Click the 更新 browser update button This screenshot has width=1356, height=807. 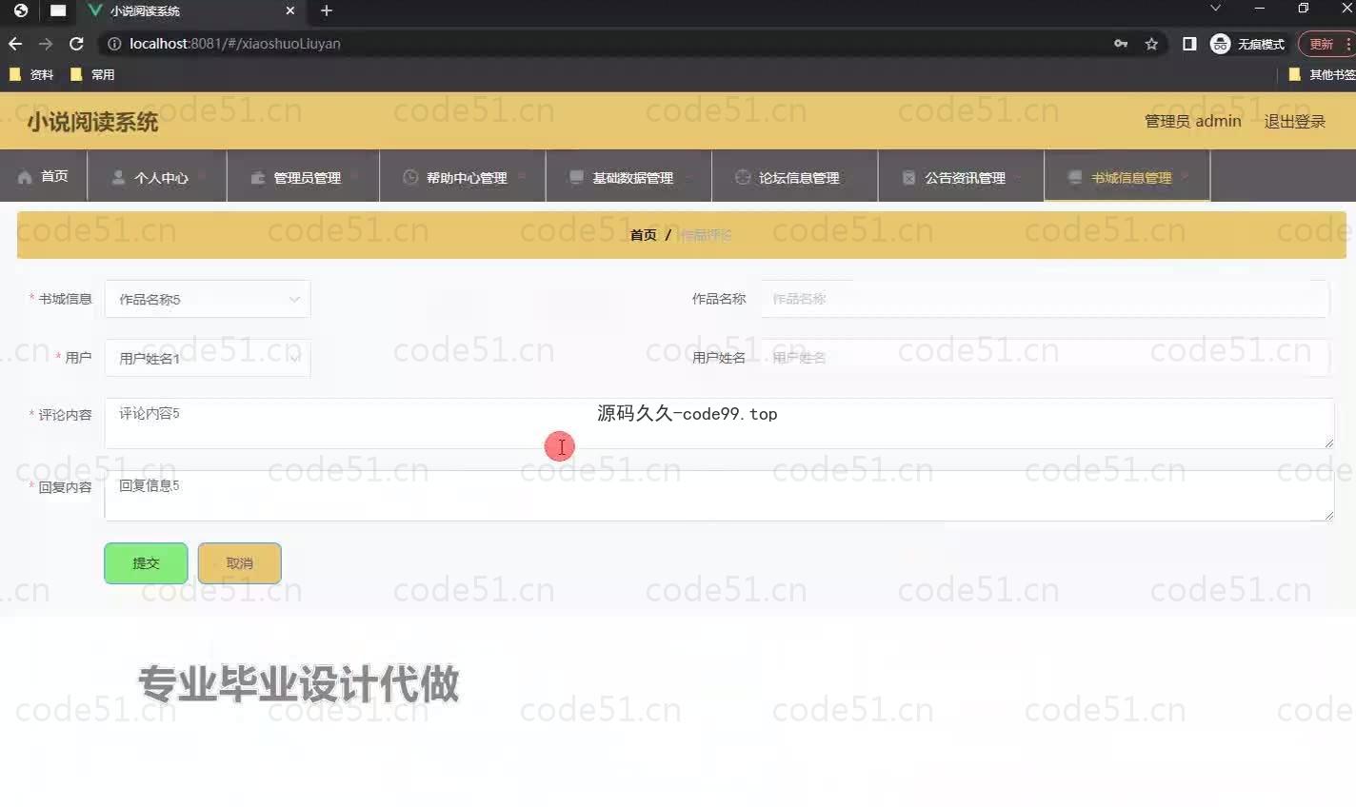click(x=1326, y=44)
